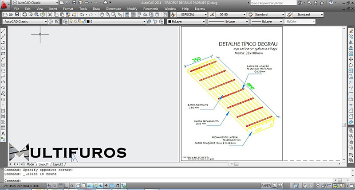
Task: Click the AutoCAD application menu logo button
Action: point(5,5)
